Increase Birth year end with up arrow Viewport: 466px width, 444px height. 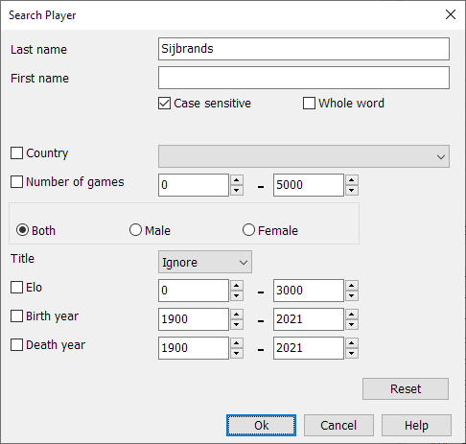352,314
